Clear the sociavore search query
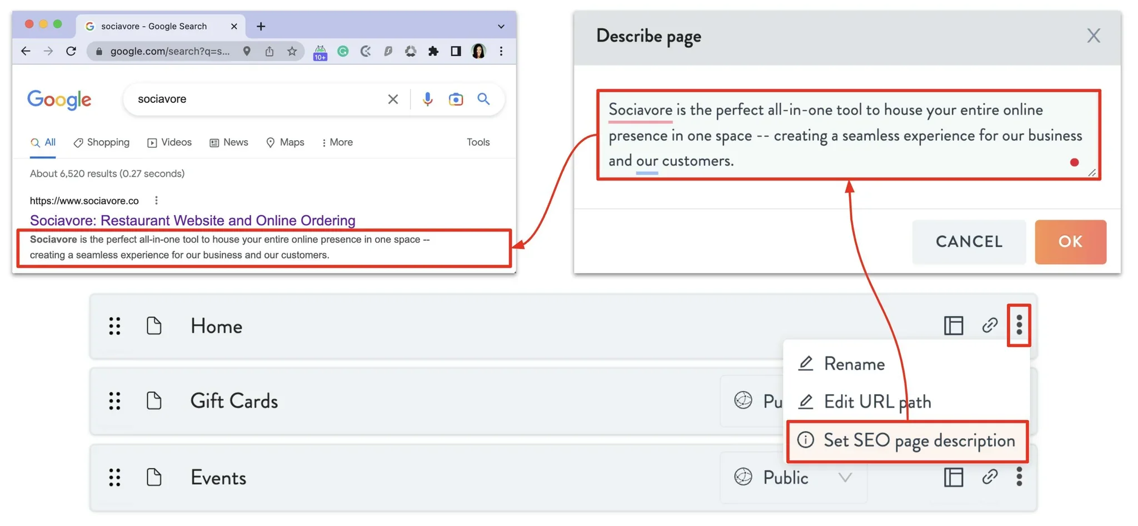This screenshot has width=1138, height=526. [x=393, y=99]
